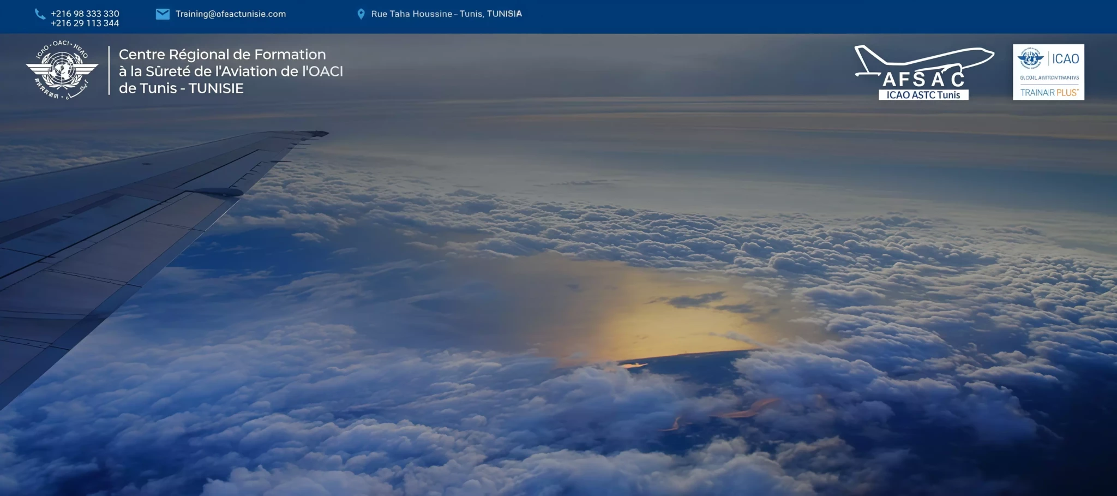Click the phone handset icon
This screenshot has width=1117, height=496.
40,14
